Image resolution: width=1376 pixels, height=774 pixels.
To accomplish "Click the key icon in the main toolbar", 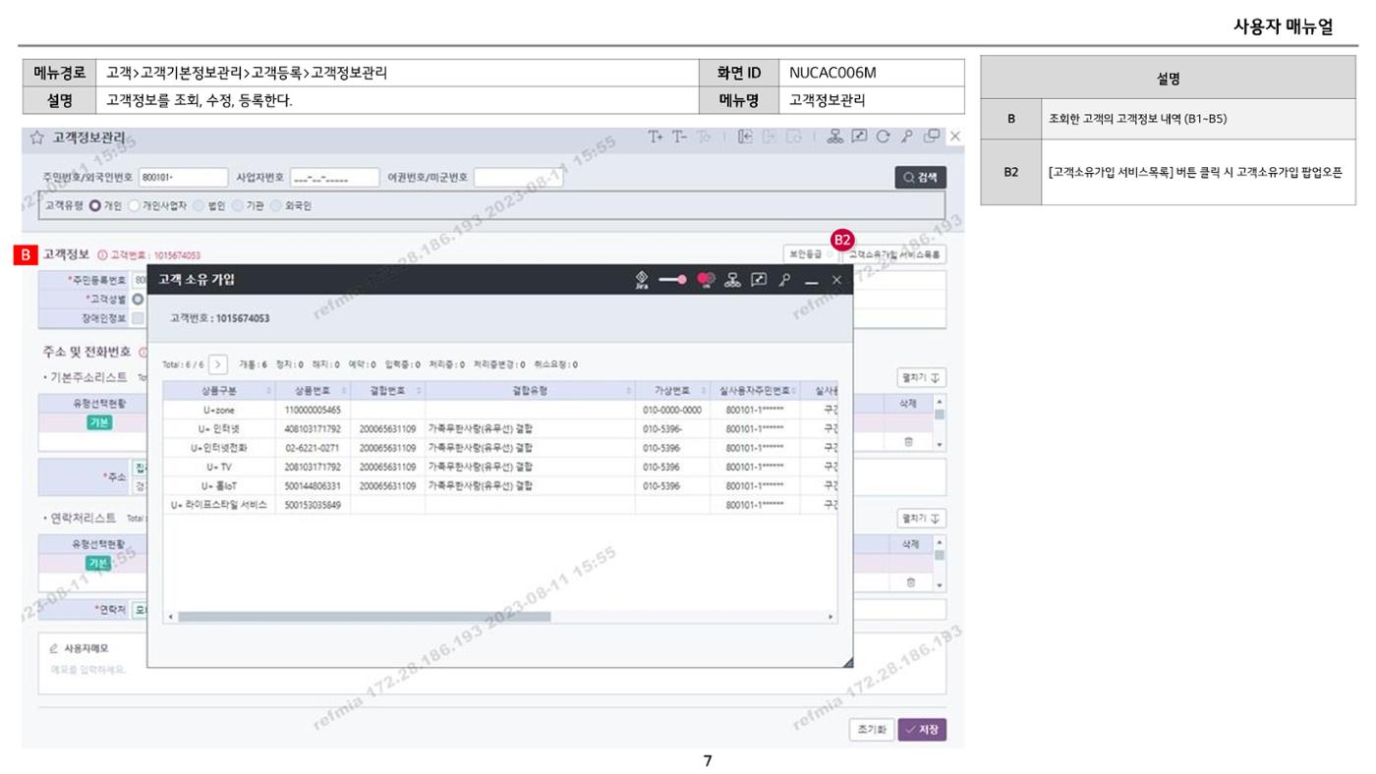I will [x=907, y=138].
